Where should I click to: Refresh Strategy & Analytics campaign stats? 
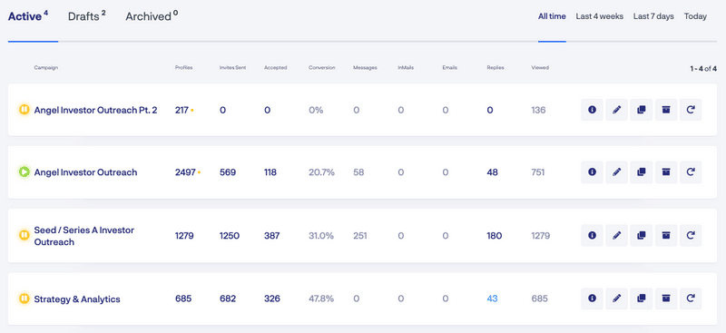(691, 299)
